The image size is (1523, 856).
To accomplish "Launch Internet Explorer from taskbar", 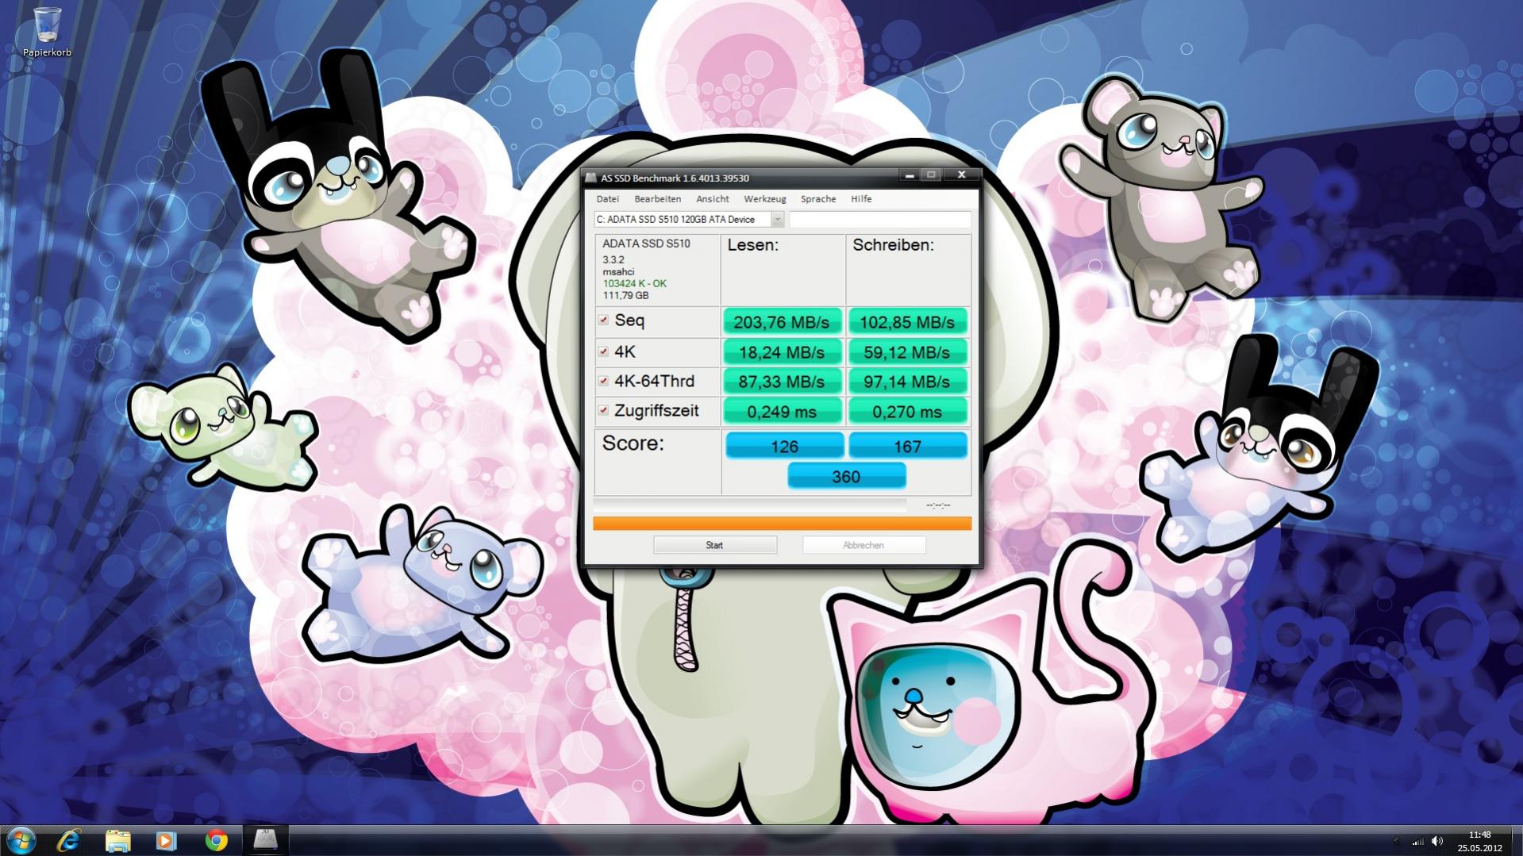I will click(x=69, y=840).
